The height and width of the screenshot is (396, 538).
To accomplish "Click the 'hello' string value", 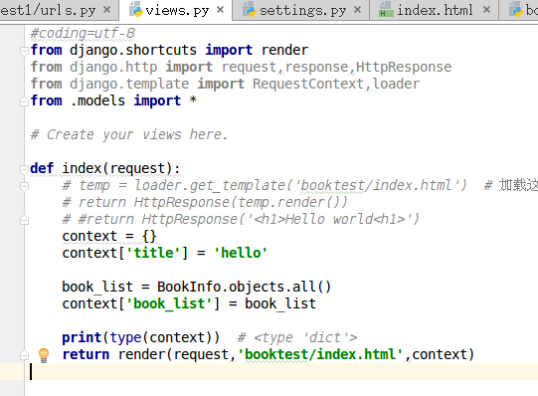I will coord(241,253).
